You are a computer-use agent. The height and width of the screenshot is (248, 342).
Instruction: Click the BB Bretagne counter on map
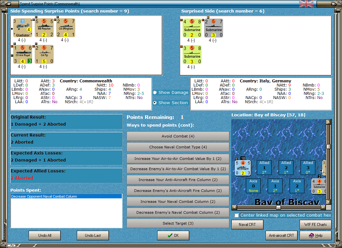(x=243, y=168)
